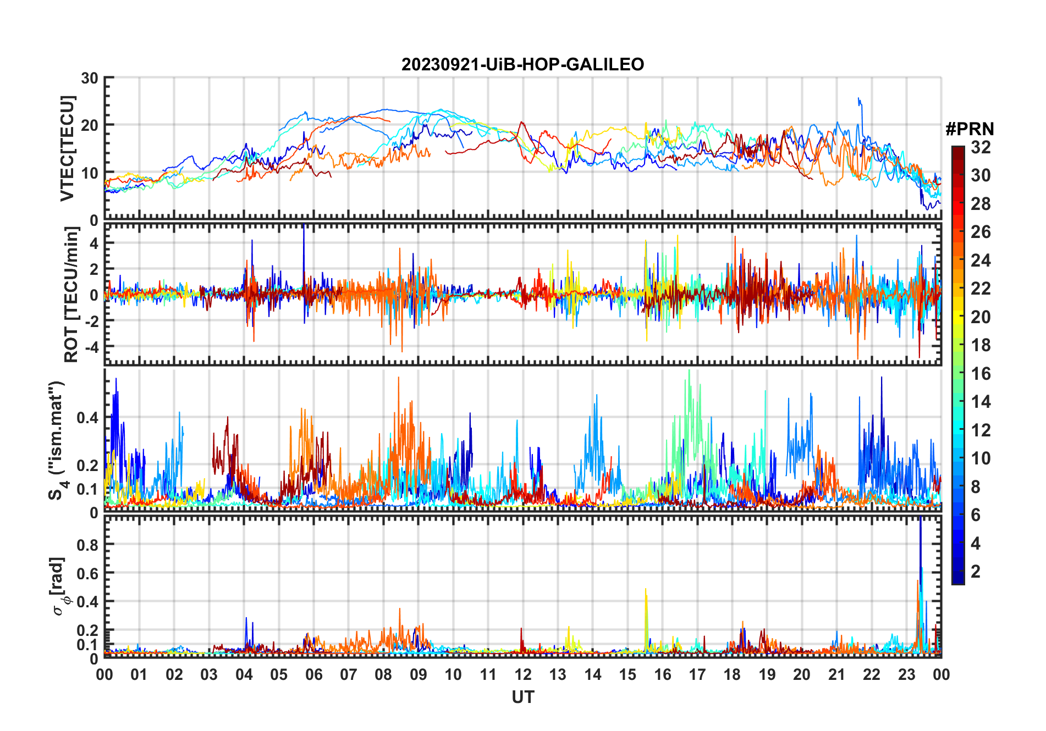Click the #PRN colorbar heading
The image size is (1046, 731).
970,129
